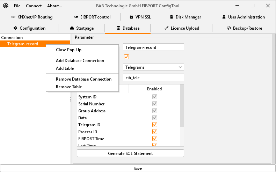Disable the EIBPORT Time checkbox
This screenshot has height=172, width=276.
154,139
